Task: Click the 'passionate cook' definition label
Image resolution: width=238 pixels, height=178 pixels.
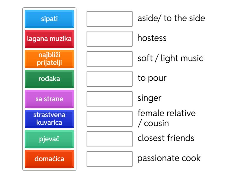Action: click(169, 158)
